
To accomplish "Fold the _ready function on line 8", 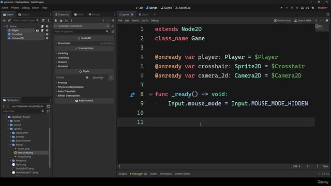I will click(151, 94).
